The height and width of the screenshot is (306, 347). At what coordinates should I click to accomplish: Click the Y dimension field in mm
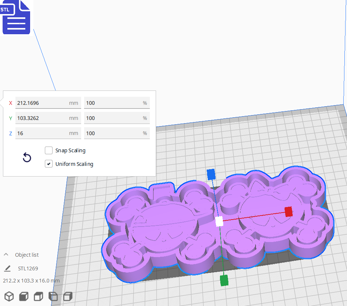(x=42, y=118)
